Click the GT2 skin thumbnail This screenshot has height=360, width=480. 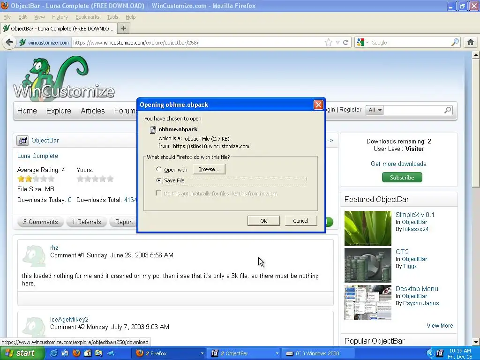(x=367, y=265)
